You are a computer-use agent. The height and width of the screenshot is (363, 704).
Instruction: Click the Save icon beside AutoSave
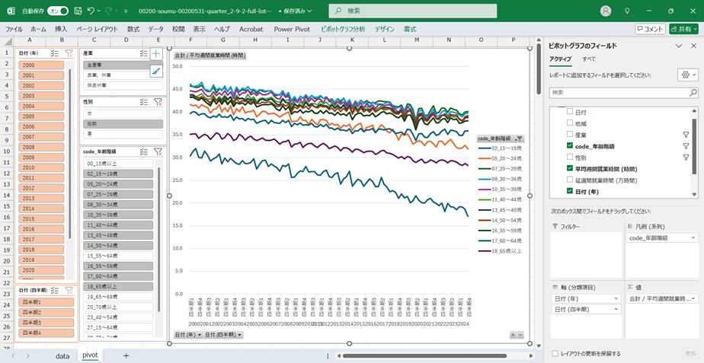click(x=76, y=11)
